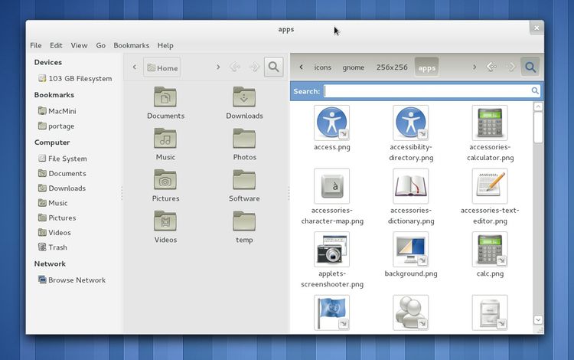Expand left pane path bar backward arrow
Image resolution: width=574 pixels, height=360 pixels.
pos(135,67)
